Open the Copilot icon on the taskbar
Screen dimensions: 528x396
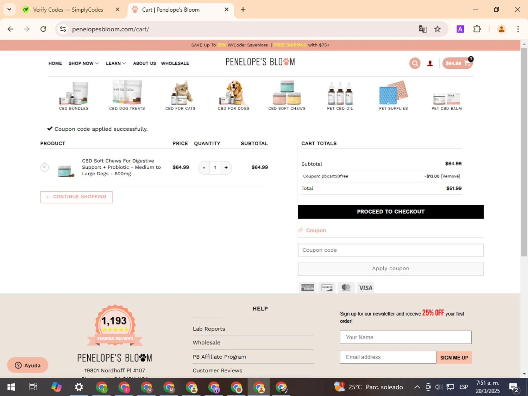(56, 387)
